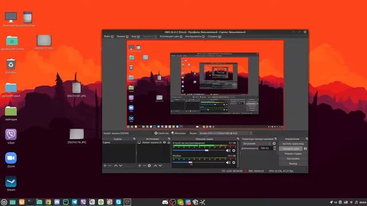Select DSCF6177.JPG file on the desktop
Viewport: 367px width, 206px height.
point(44,42)
